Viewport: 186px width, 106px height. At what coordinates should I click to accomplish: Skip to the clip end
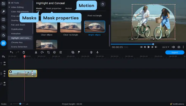pos(156,47)
